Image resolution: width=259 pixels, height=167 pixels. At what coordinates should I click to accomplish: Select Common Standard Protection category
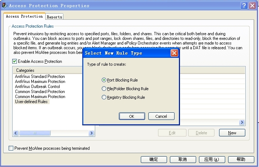(x=40, y=92)
